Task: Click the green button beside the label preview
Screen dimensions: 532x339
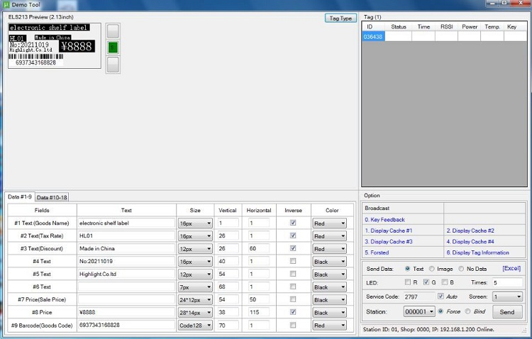Action: pyautogui.click(x=113, y=48)
